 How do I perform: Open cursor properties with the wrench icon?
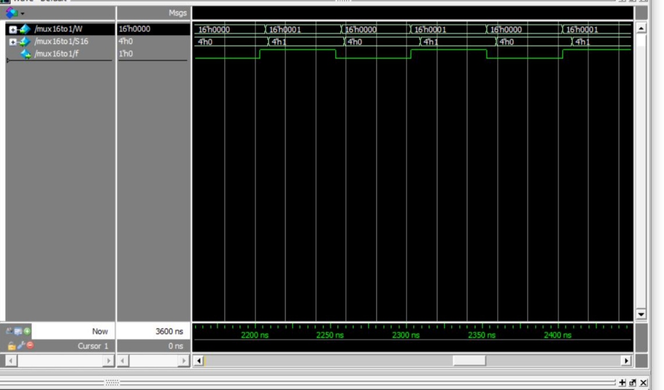(20, 345)
